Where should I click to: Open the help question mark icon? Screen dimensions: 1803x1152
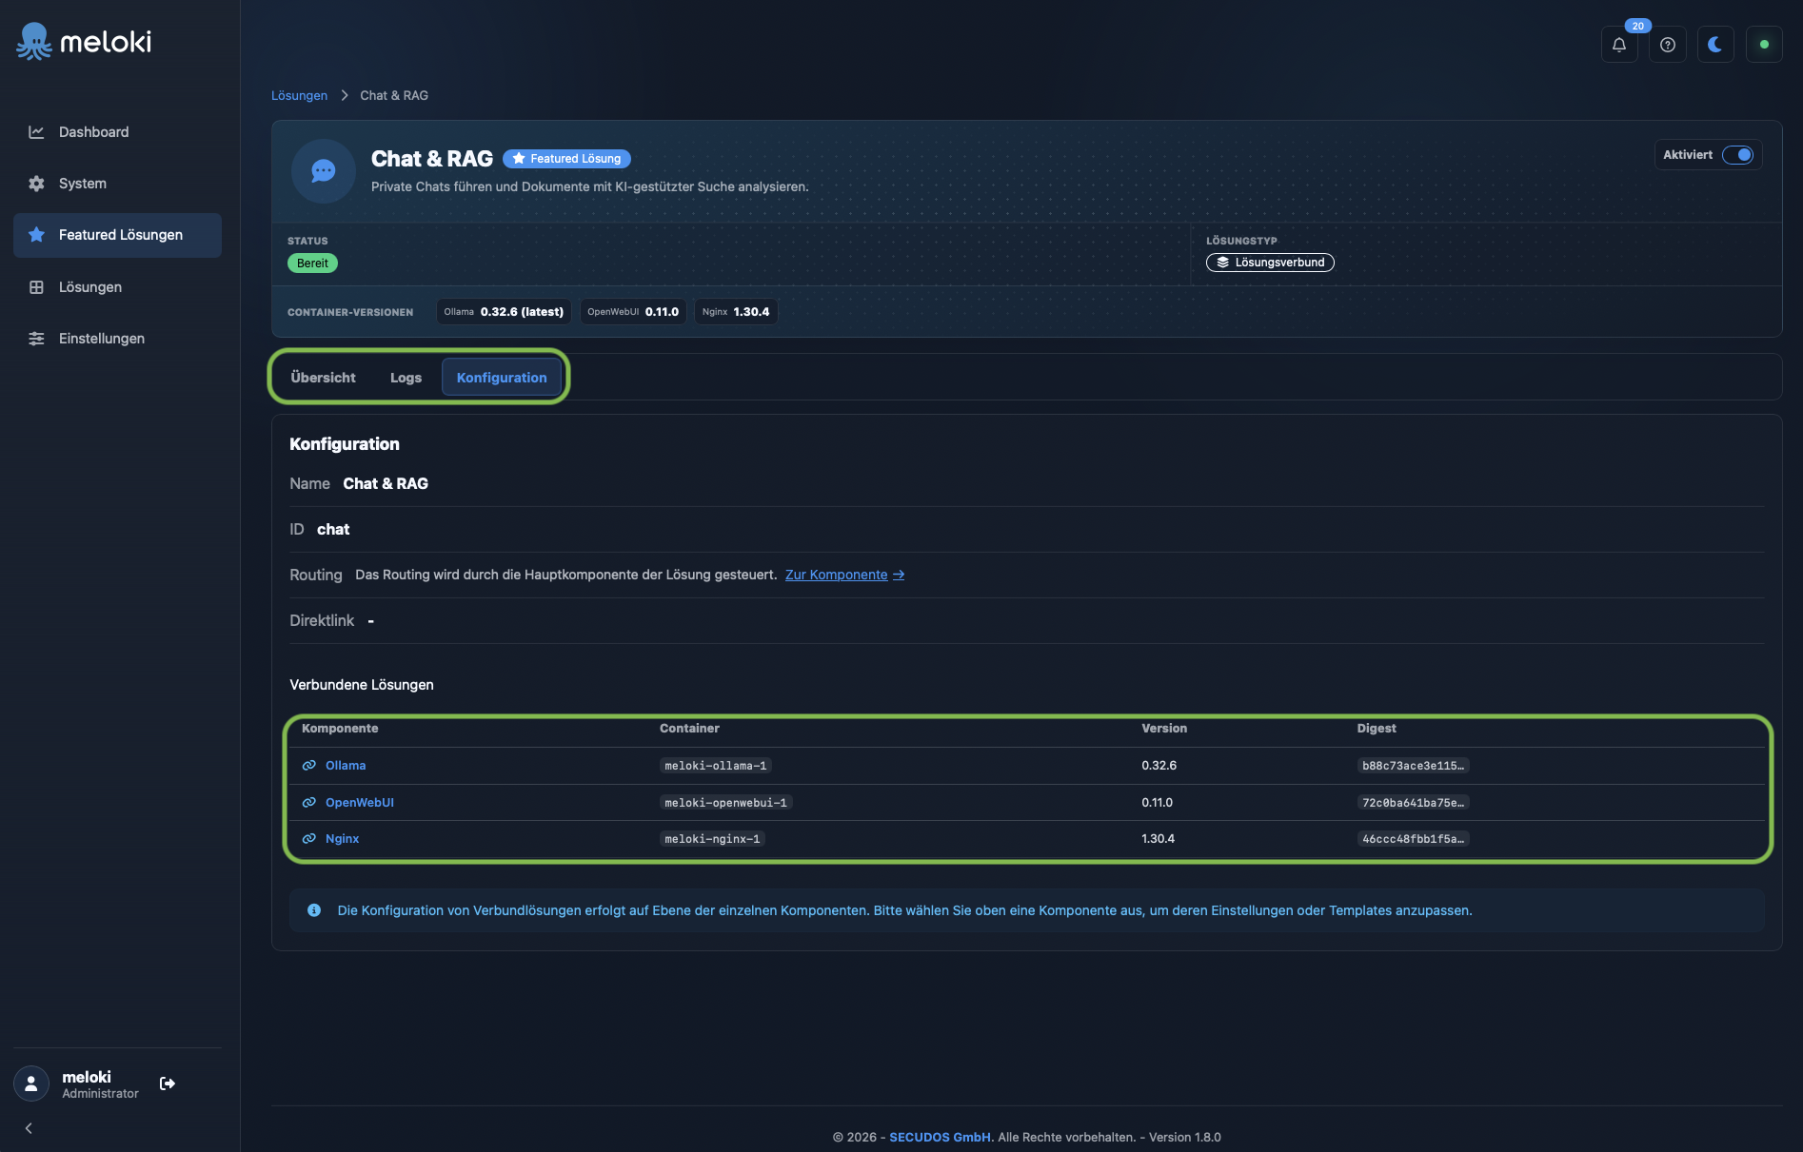pyautogui.click(x=1668, y=45)
